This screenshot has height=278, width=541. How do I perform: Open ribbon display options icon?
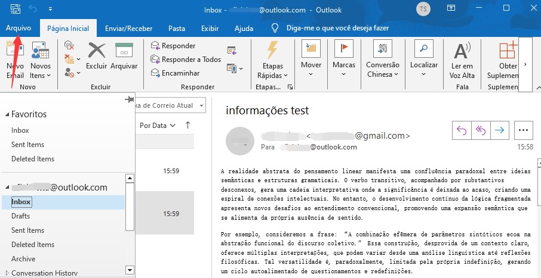click(451, 8)
